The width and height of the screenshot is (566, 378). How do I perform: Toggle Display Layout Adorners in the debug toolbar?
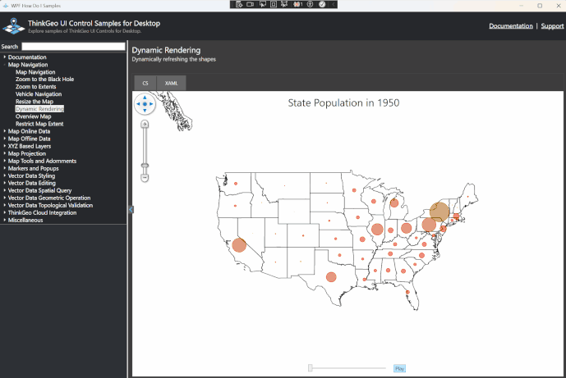click(x=274, y=4)
